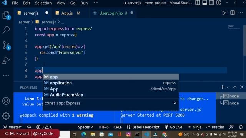Click the Publish to cloud sync icon
Screen dimensions: 246x138
pos(29,127)
